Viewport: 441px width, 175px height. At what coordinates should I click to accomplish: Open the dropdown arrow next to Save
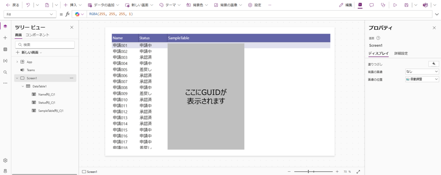point(416,5)
